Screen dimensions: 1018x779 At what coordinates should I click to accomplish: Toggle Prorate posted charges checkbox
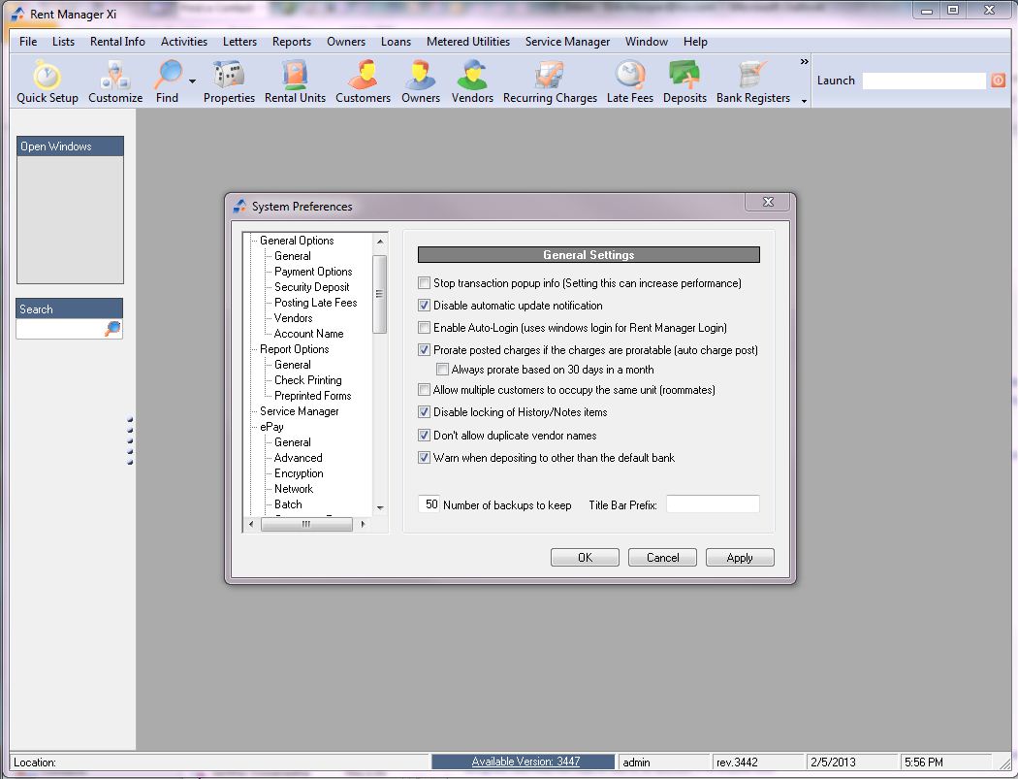point(424,349)
